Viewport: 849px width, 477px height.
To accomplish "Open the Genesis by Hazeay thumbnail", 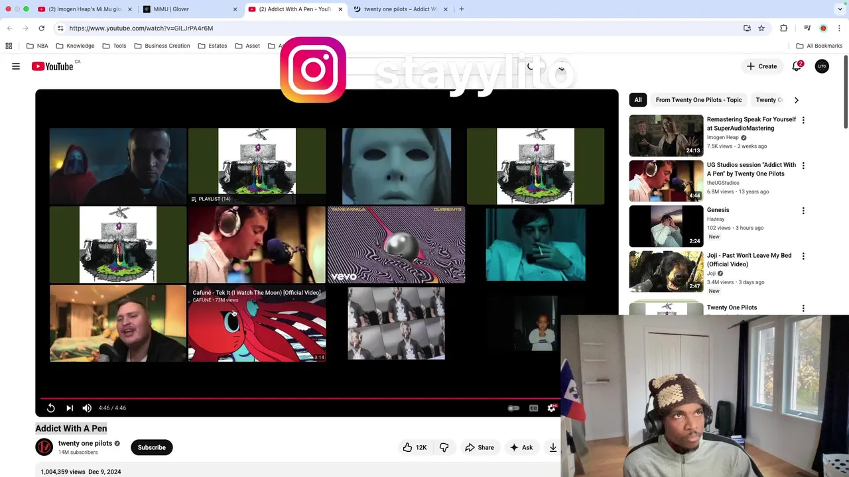I will (666, 226).
